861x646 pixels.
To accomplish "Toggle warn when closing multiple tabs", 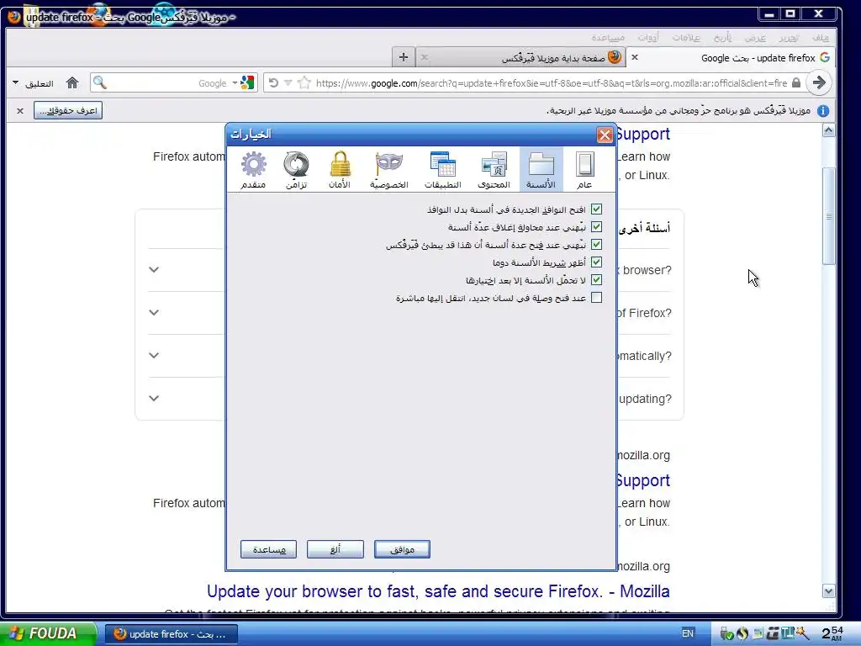I will 597,227.
